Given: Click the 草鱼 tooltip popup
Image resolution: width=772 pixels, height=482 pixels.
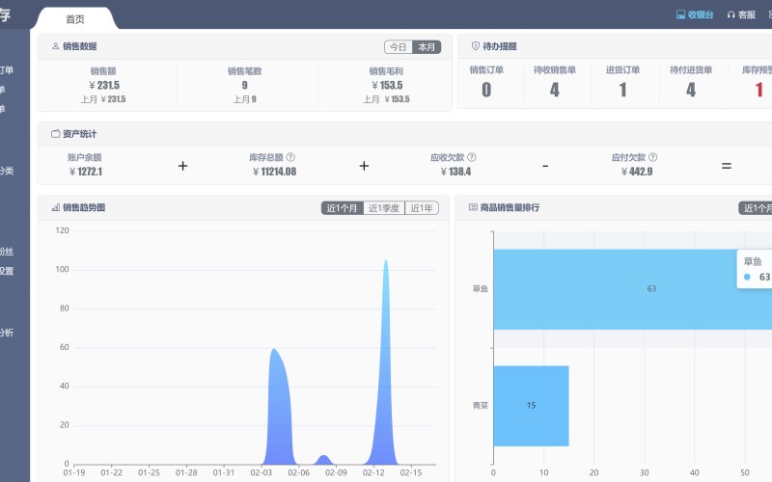Looking at the screenshot, I should [x=755, y=269].
